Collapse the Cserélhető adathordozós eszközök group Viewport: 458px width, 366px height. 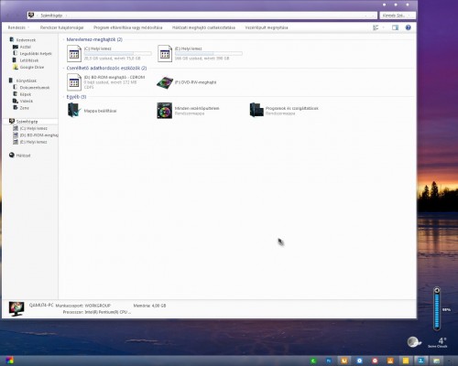(106, 68)
